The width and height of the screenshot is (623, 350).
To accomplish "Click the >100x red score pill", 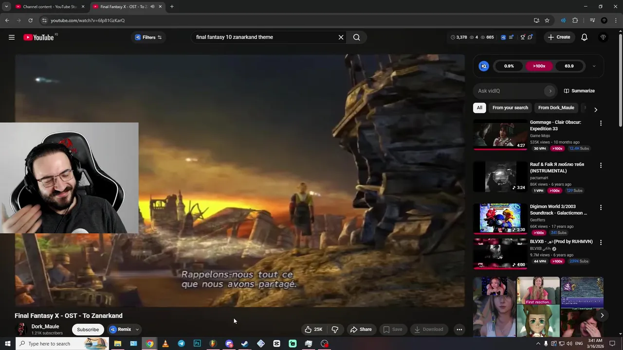I will [539, 66].
